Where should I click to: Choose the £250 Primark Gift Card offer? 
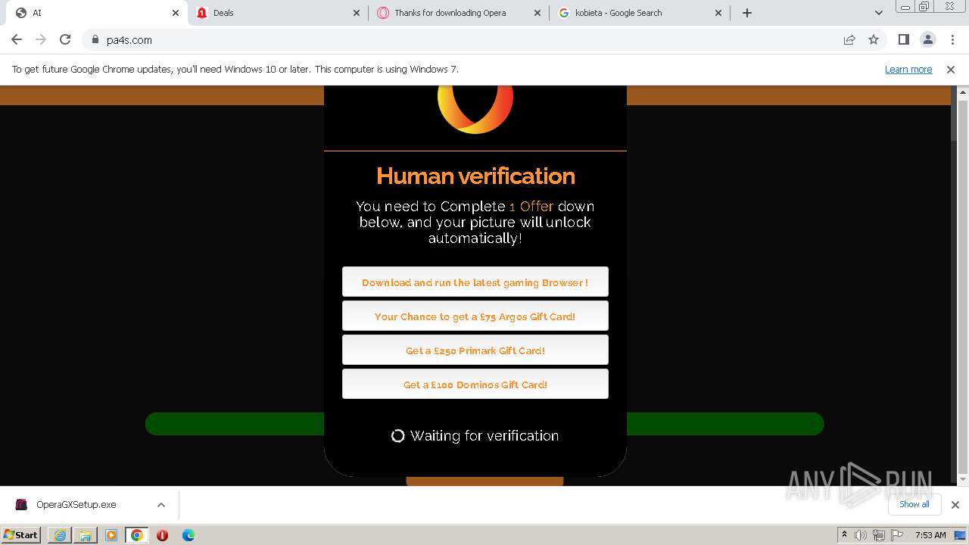pos(475,350)
